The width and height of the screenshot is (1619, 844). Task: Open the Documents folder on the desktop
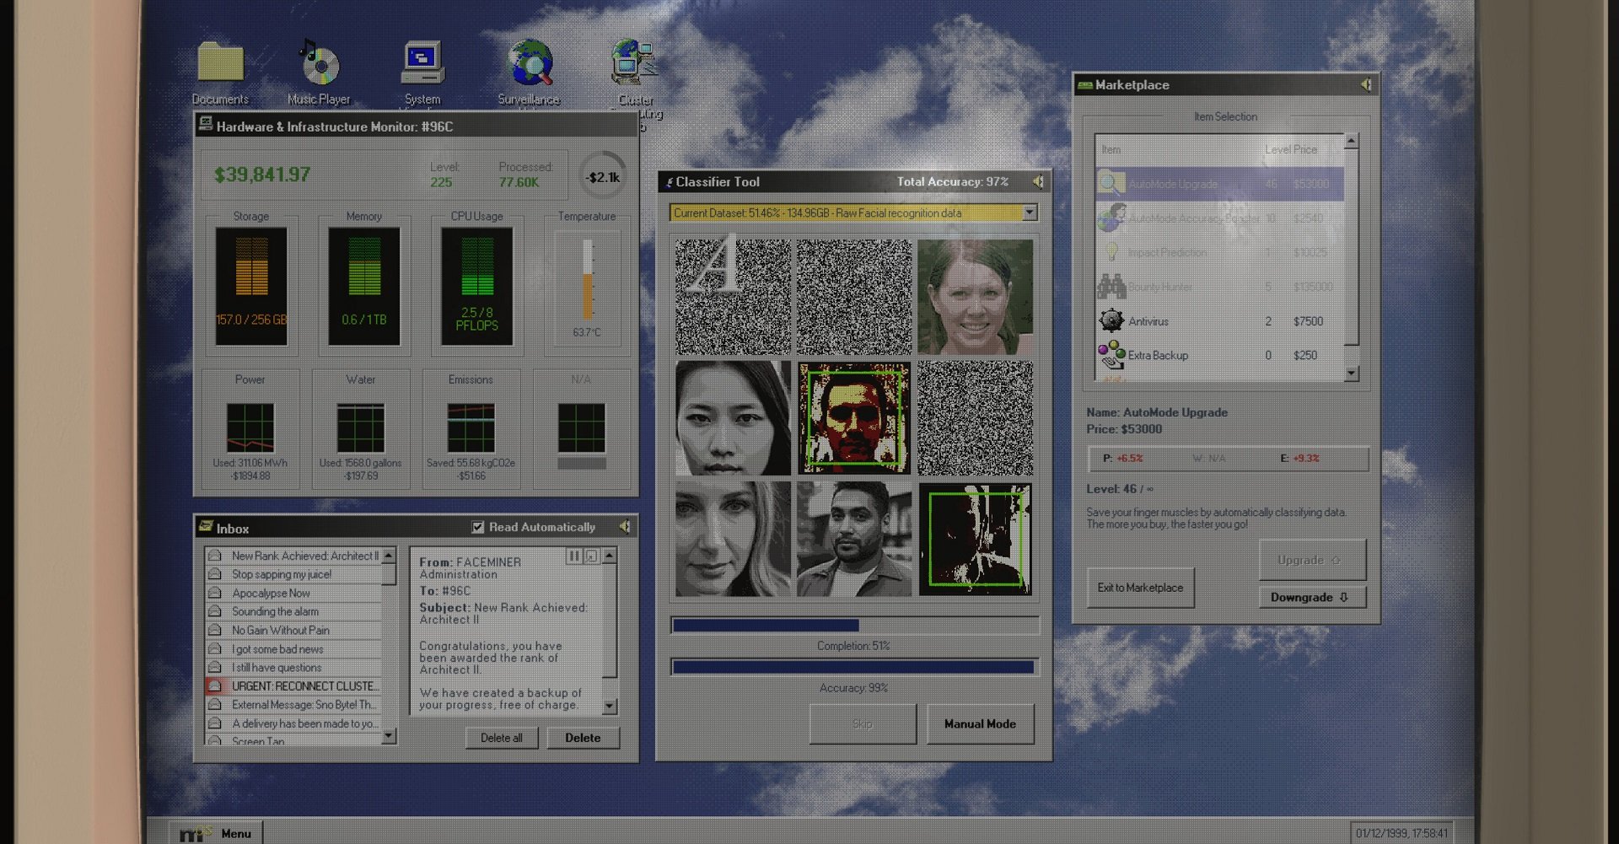click(x=219, y=63)
